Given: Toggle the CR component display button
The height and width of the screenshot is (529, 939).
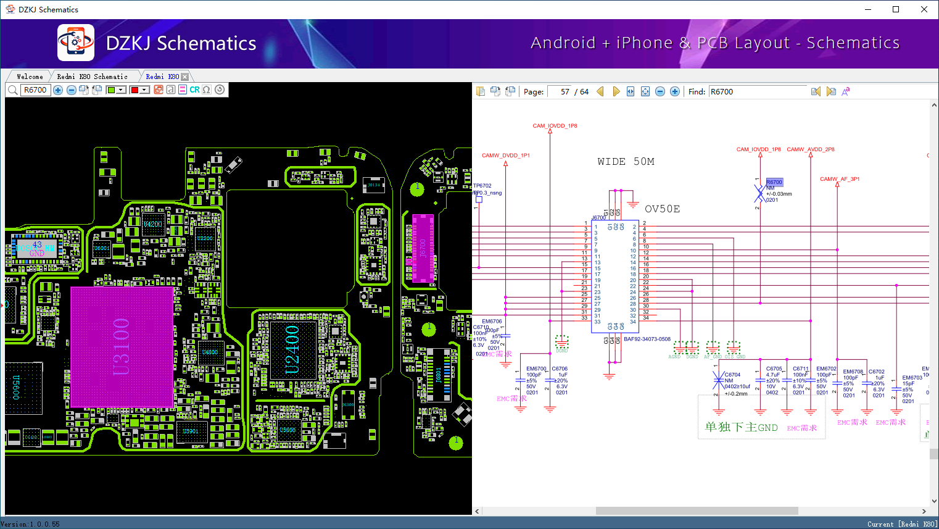Looking at the screenshot, I should tap(194, 90).
